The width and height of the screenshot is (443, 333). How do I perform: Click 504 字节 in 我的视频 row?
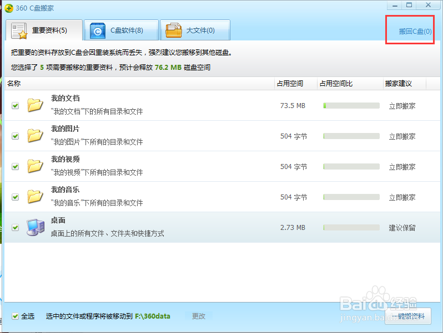pos(294,167)
